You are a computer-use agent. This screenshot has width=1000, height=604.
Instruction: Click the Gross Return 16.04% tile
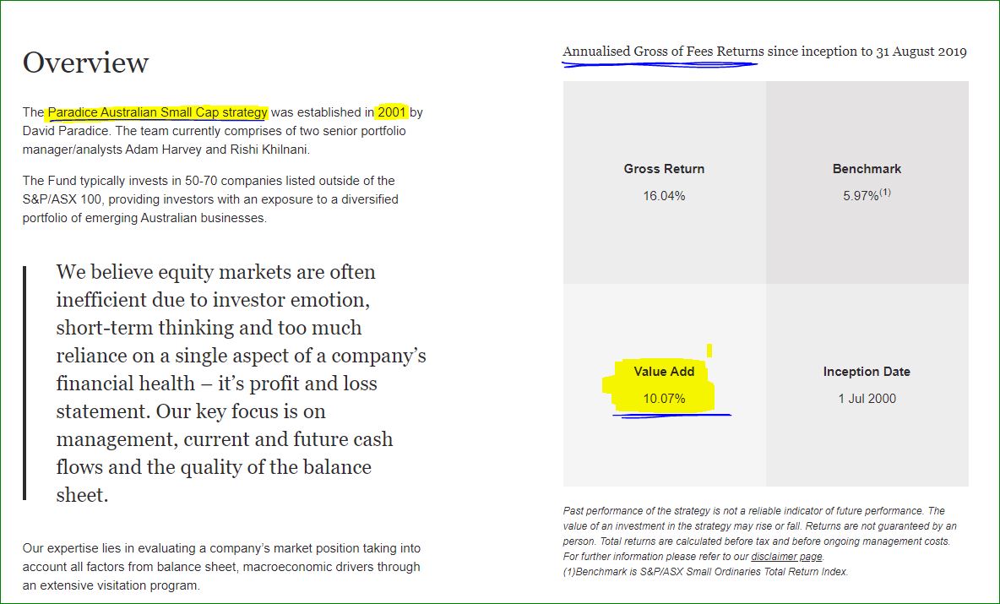665,182
